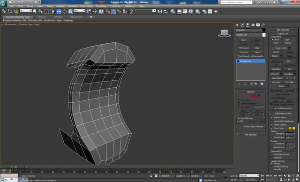Toggle the Preserve UVs checkbox

pos(273,48)
